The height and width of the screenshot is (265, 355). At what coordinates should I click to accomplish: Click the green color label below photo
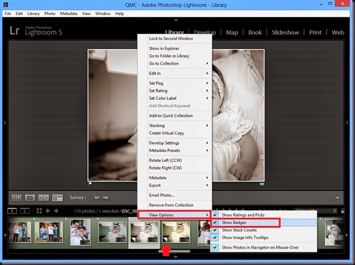pos(262,184)
